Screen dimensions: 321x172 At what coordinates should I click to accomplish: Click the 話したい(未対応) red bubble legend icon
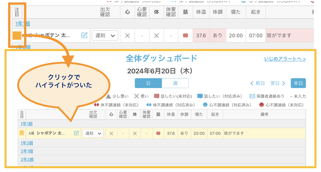point(157,96)
